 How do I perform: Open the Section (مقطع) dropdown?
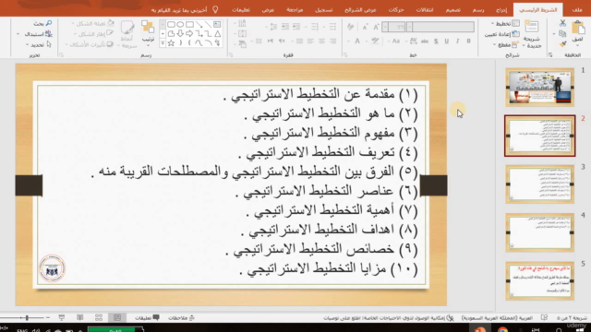coord(506,45)
